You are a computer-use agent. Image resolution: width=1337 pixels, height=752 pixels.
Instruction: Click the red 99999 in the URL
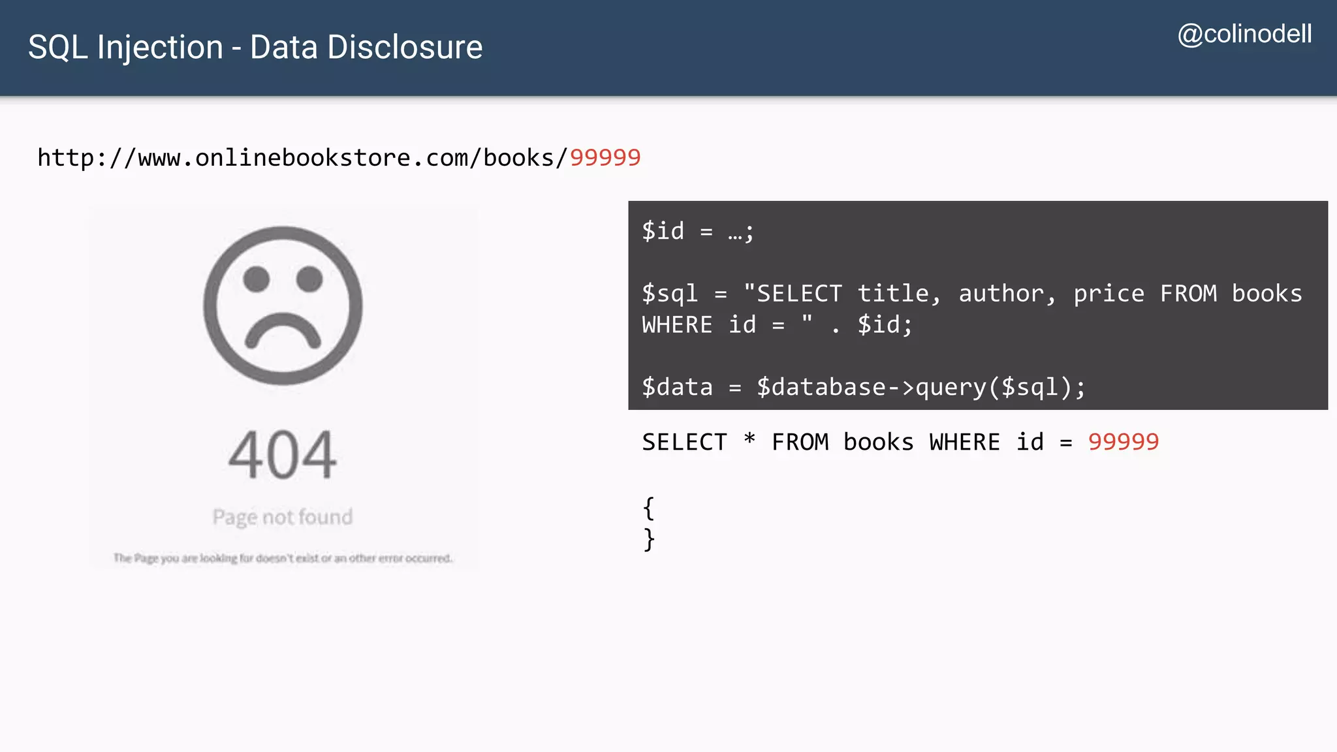[605, 157]
